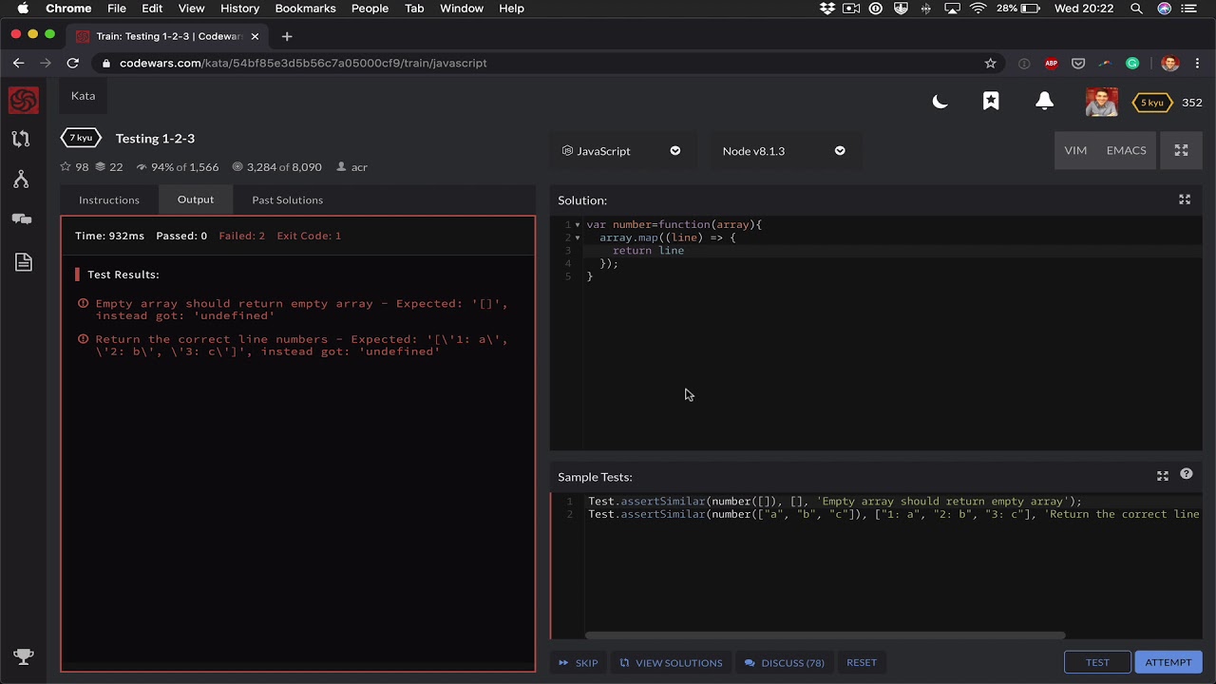The image size is (1216, 684).
Task: Toggle EMACS editor mode
Action: pyautogui.click(x=1126, y=150)
